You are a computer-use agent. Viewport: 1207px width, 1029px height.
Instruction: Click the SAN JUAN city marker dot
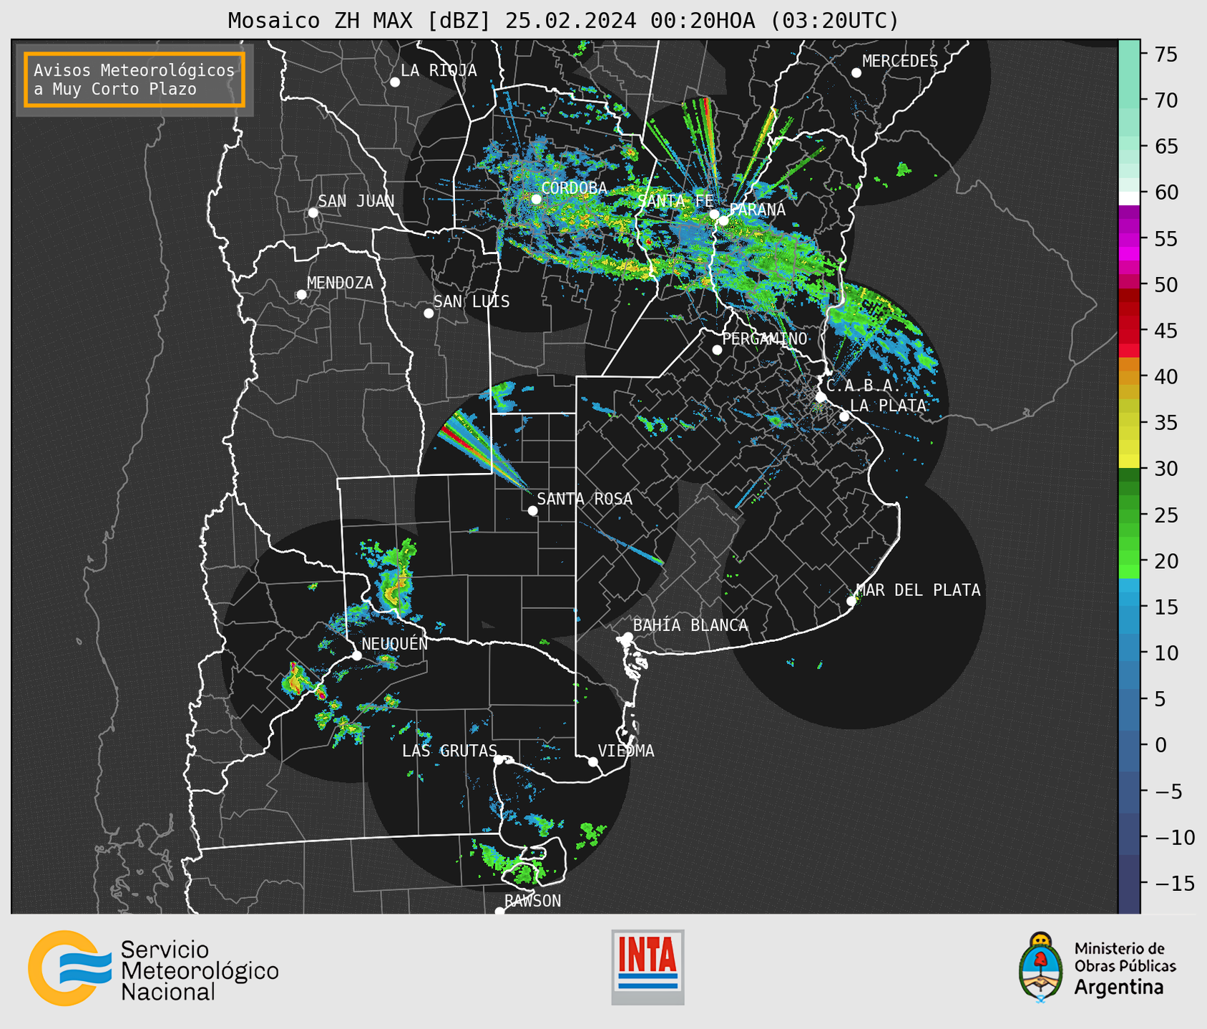(x=313, y=213)
